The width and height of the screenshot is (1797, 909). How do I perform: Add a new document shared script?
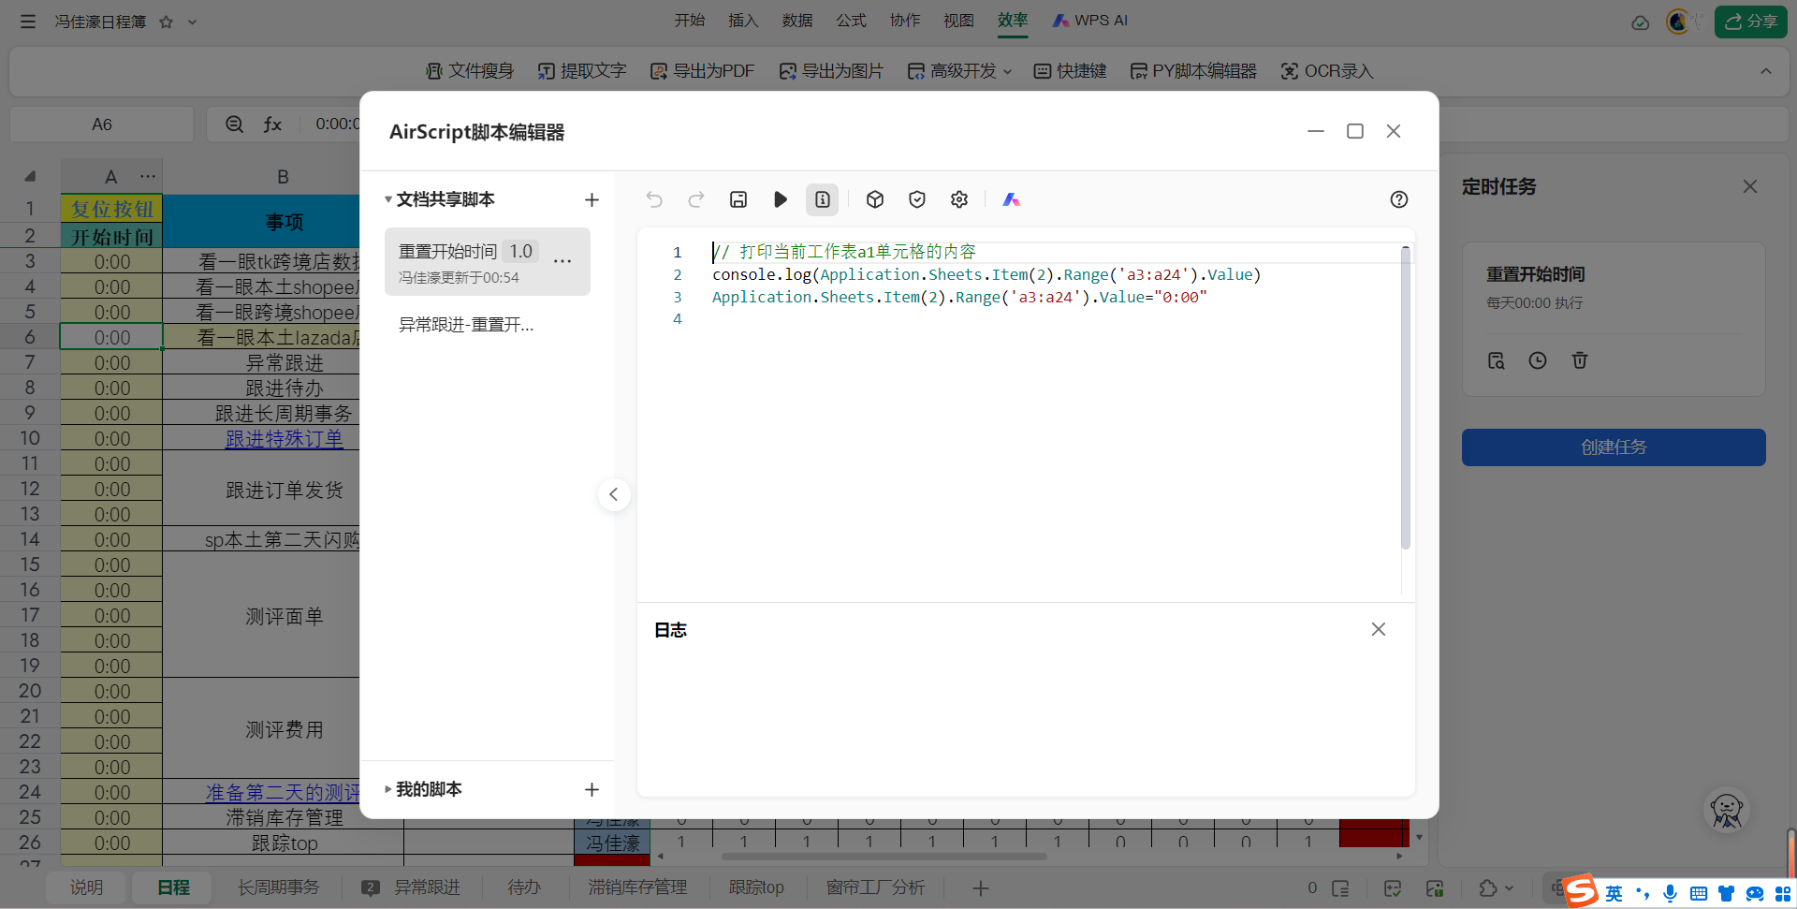click(592, 199)
